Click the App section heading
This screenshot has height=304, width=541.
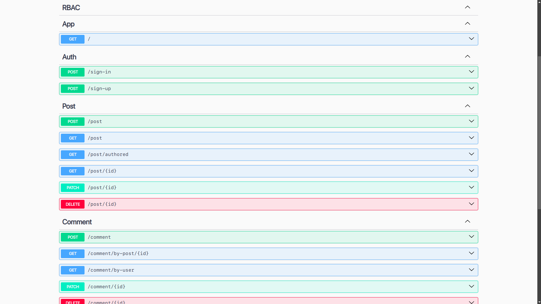(68, 24)
